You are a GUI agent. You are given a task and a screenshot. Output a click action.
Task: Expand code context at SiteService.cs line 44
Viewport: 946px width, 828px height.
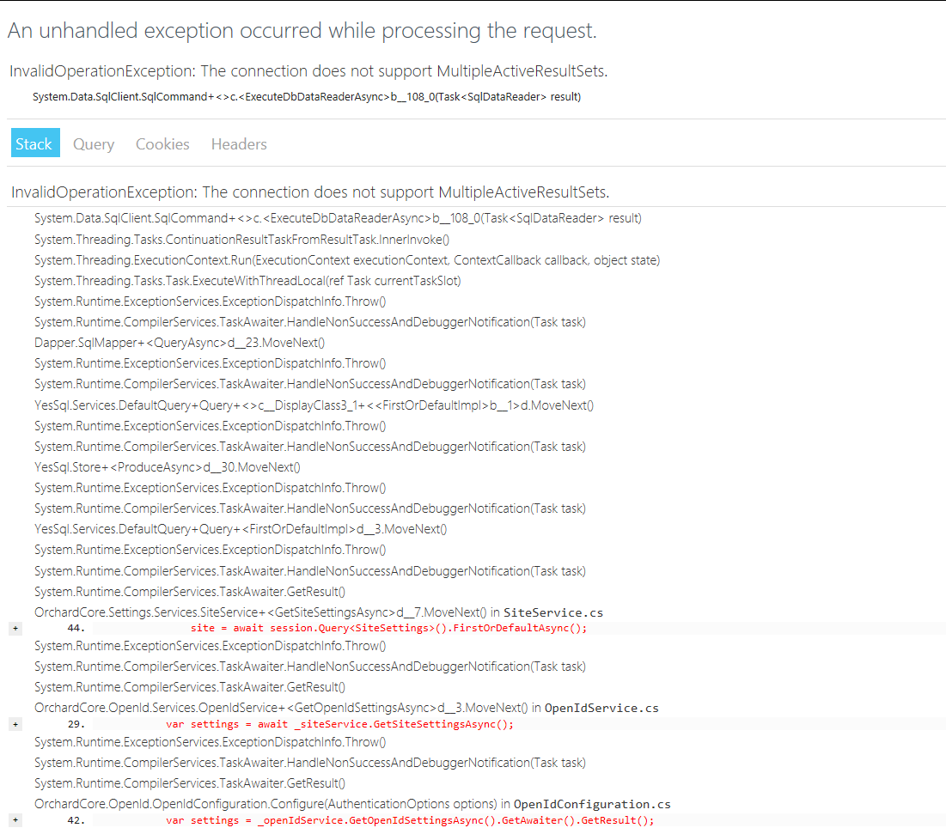pyautogui.click(x=15, y=629)
